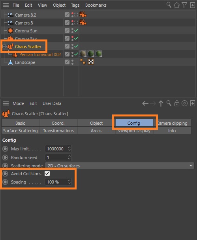Viewport: 197px width, 240px height.
Task: Click the search icon in Object Manager
Action: pyautogui.click(x=169, y=5)
